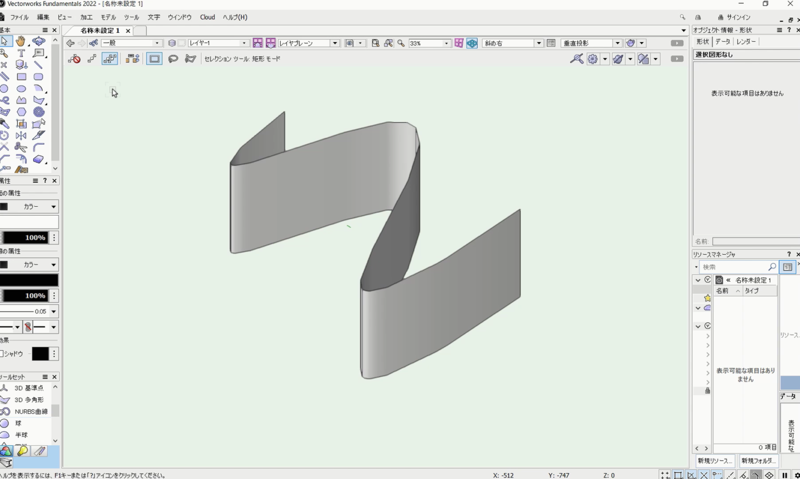This screenshot has width=800, height=479.
Task: Select the Rectangle tool
Action: (21, 76)
